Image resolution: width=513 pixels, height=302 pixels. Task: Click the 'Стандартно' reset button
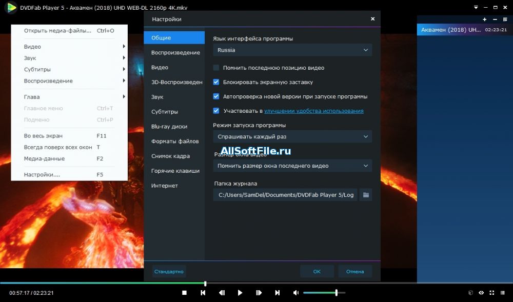[169, 272]
